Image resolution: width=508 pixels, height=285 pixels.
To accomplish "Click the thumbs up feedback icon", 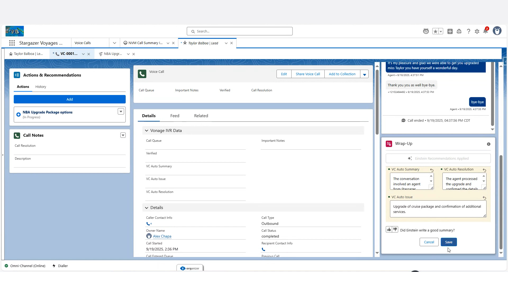I will (389, 230).
